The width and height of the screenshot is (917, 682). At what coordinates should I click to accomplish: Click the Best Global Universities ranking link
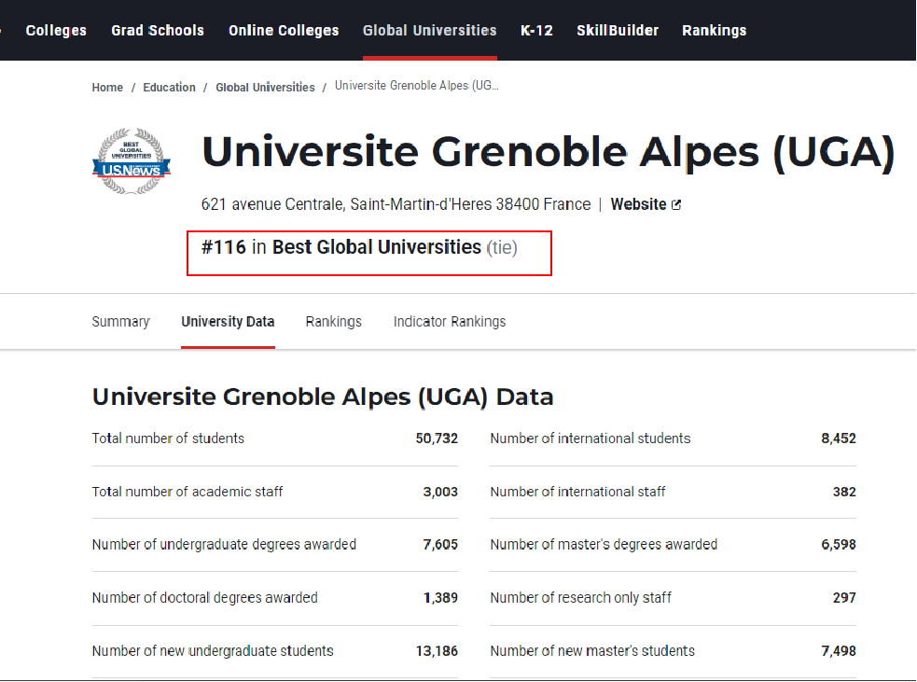377,247
